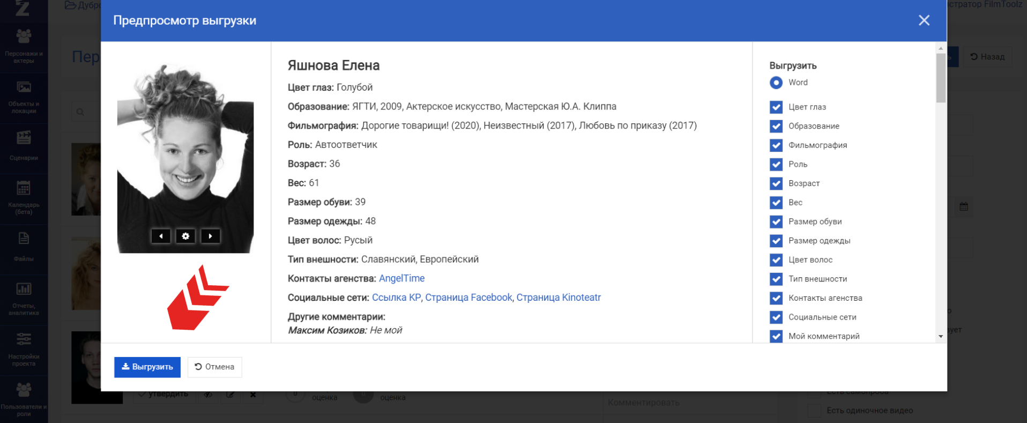The image size is (1027, 423).
Task: Click the Выгрузить download button
Action: tap(147, 367)
